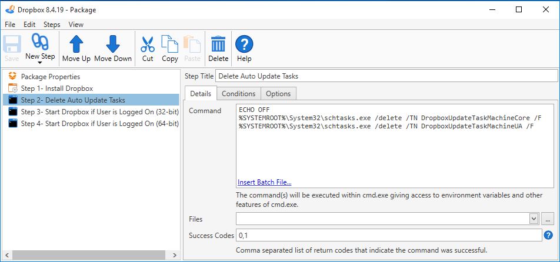560x262 pixels.
Task: Click the Delete trash can icon
Action: (x=218, y=44)
